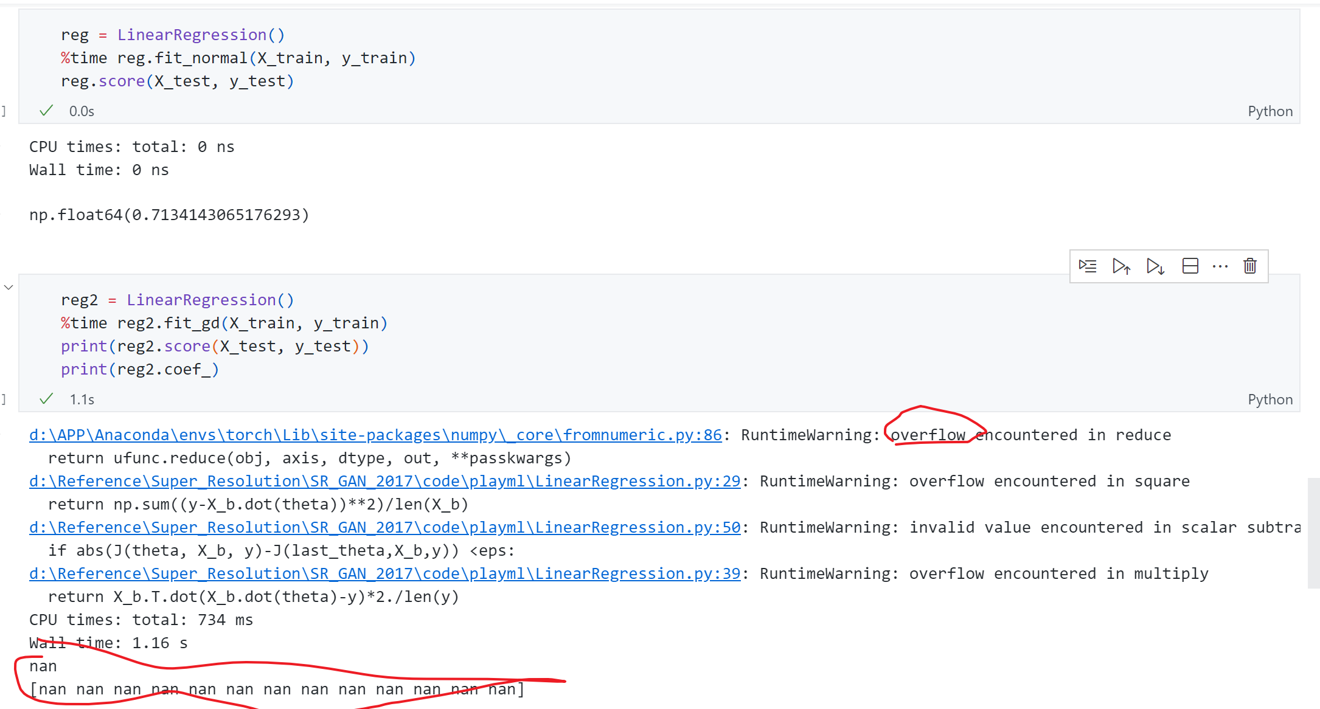The width and height of the screenshot is (1320, 709).
Task: Click the np.float64 score output text
Action: tap(169, 215)
